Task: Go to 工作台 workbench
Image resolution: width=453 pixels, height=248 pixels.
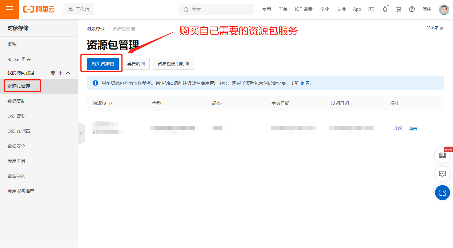Action: [79, 9]
